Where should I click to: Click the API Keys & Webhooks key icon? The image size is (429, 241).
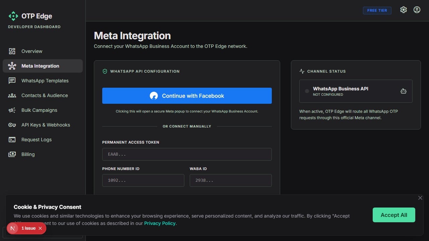12,125
